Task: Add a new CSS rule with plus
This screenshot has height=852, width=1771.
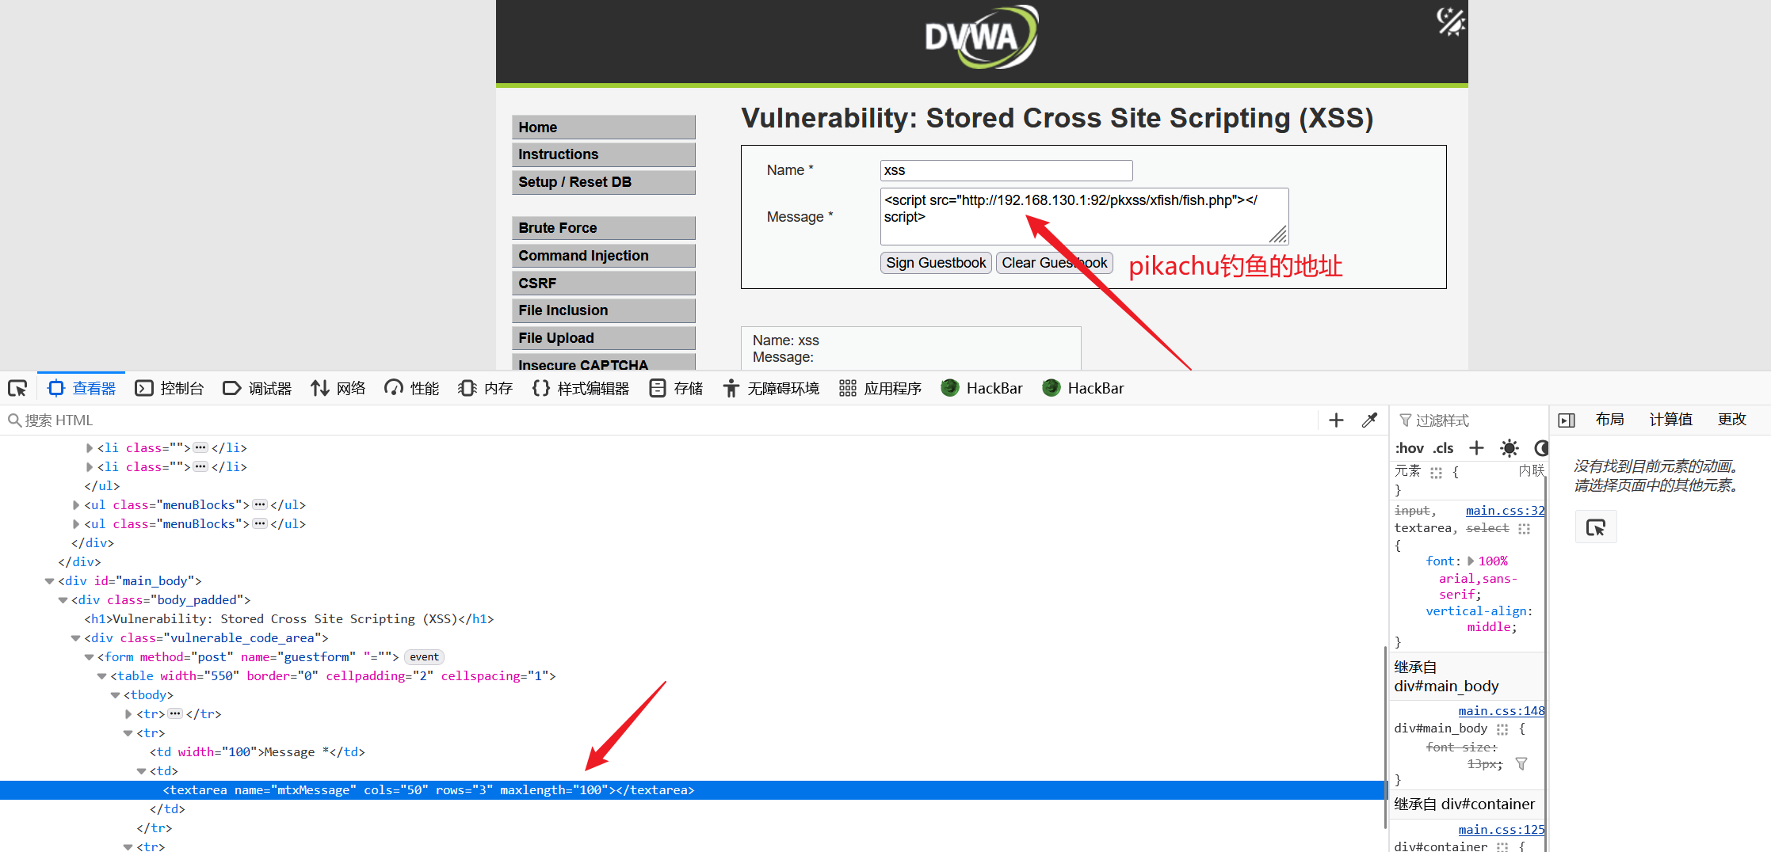Action: [x=1476, y=448]
